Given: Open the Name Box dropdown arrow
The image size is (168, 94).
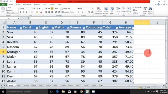Looking at the screenshot, I should pos(18,18).
